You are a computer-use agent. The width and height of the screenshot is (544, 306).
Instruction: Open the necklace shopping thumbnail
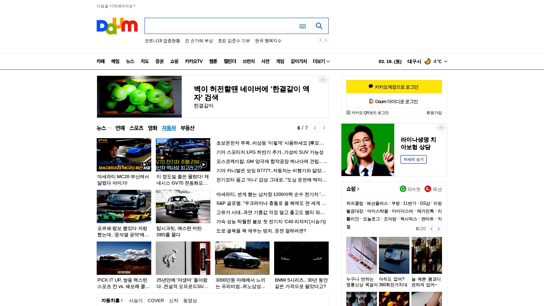pos(362,255)
